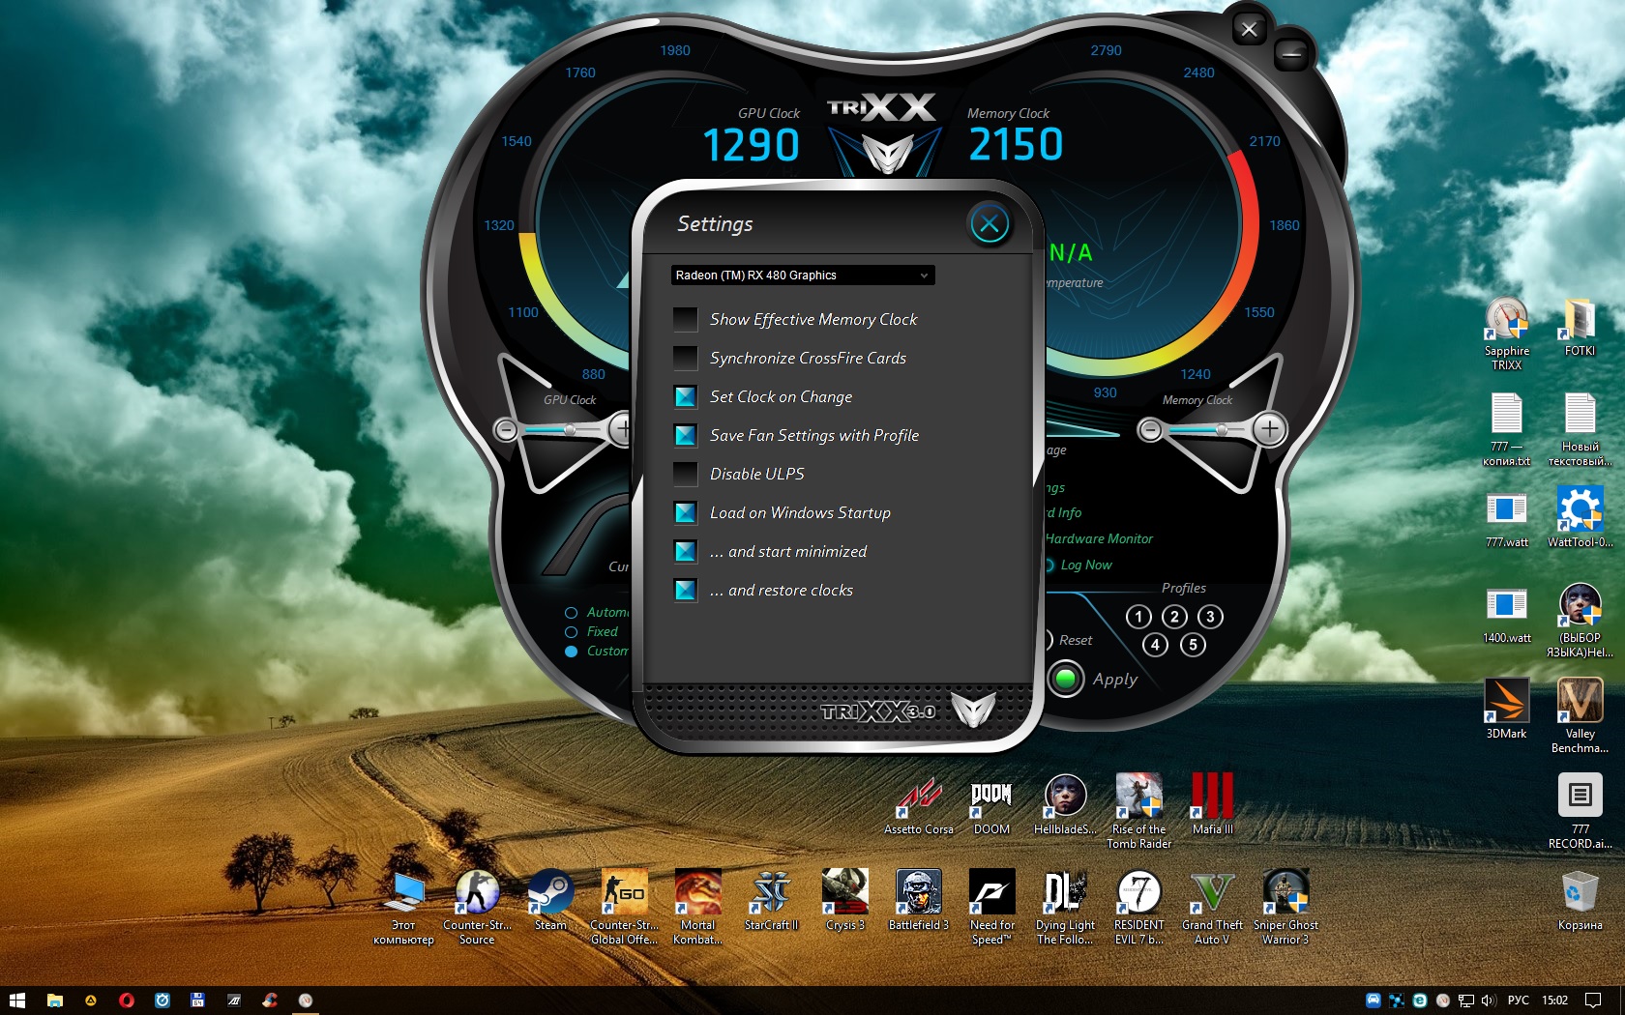Open CCleaner from the taskbar
The height and width of the screenshot is (1015, 1625).
(x=270, y=1000)
